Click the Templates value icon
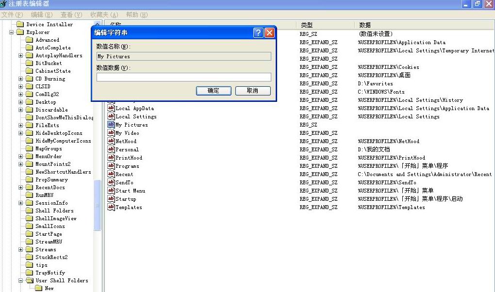This screenshot has width=495, height=292. click(111, 207)
